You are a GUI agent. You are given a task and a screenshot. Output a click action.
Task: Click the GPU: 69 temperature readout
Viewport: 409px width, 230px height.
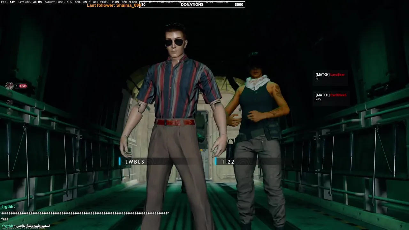(82, 2)
